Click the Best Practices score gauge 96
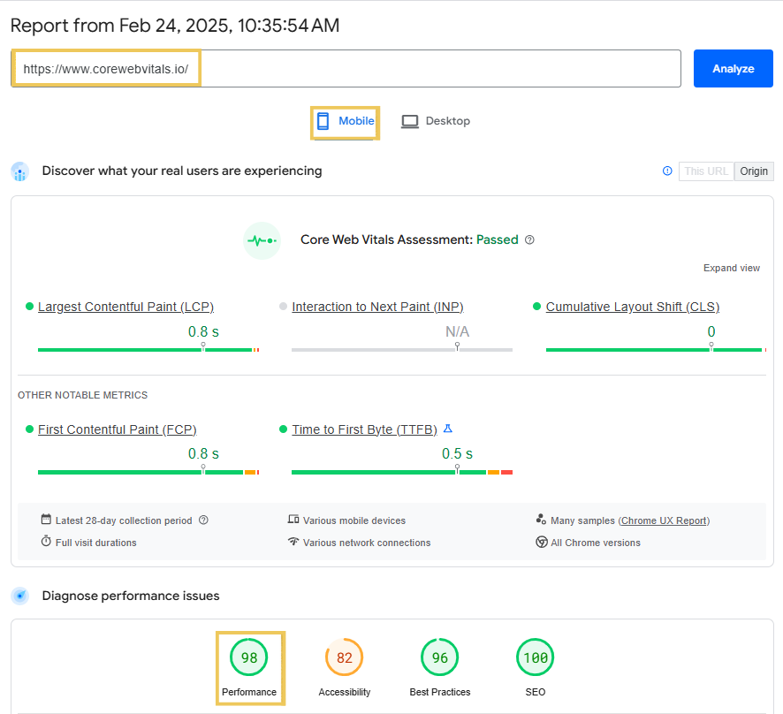The height and width of the screenshot is (714, 783). pos(439,657)
